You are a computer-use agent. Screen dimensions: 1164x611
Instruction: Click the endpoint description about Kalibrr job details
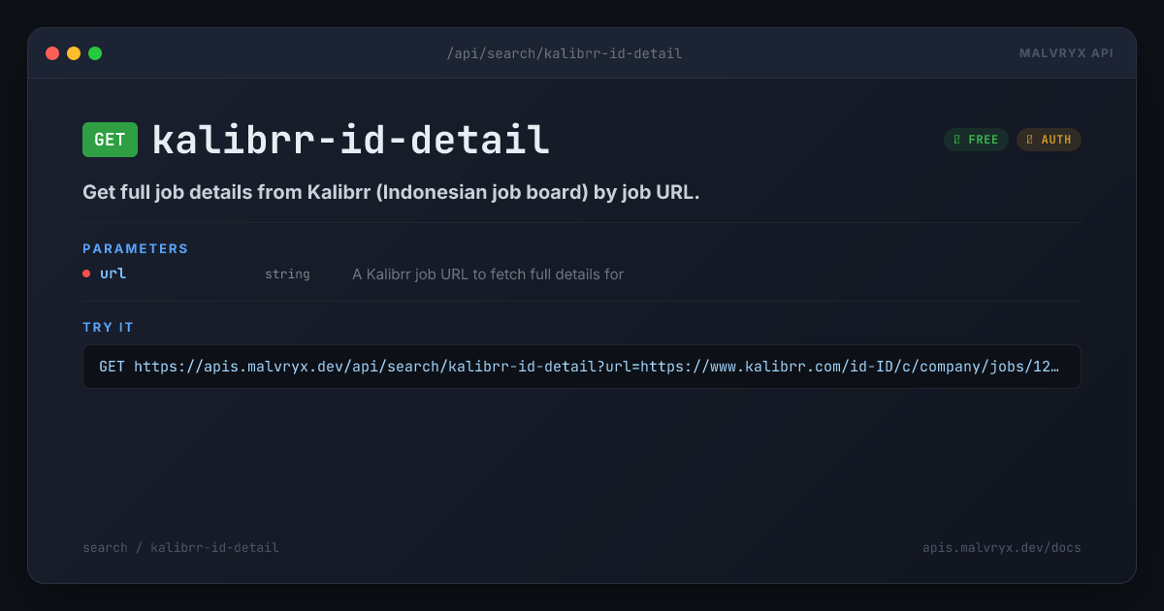tap(391, 192)
